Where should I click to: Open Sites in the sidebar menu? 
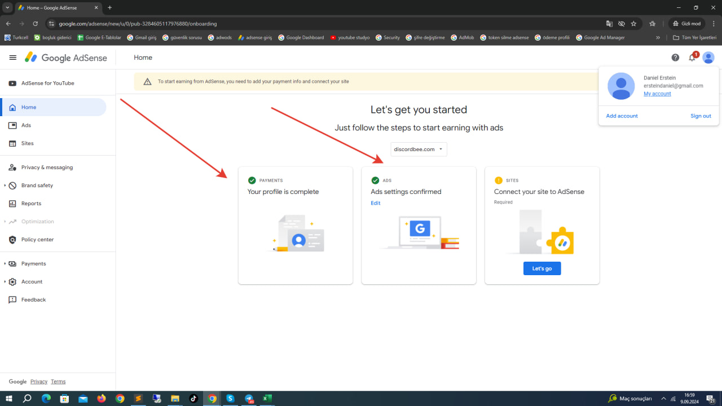point(53,143)
